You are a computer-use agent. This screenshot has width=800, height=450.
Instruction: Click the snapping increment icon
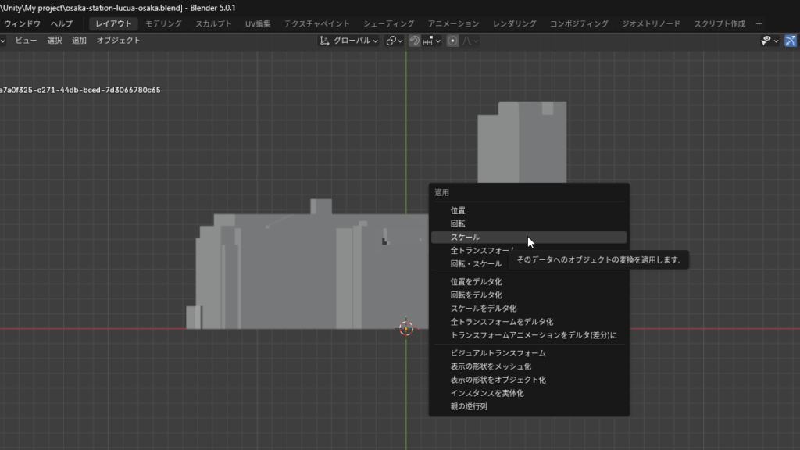(x=427, y=41)
